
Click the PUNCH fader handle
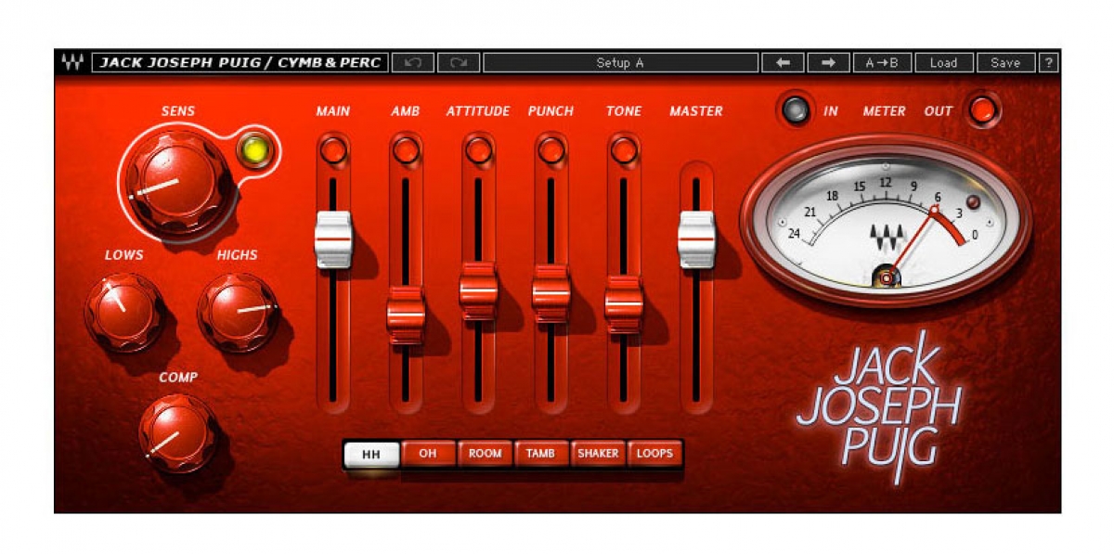point(551,294)
